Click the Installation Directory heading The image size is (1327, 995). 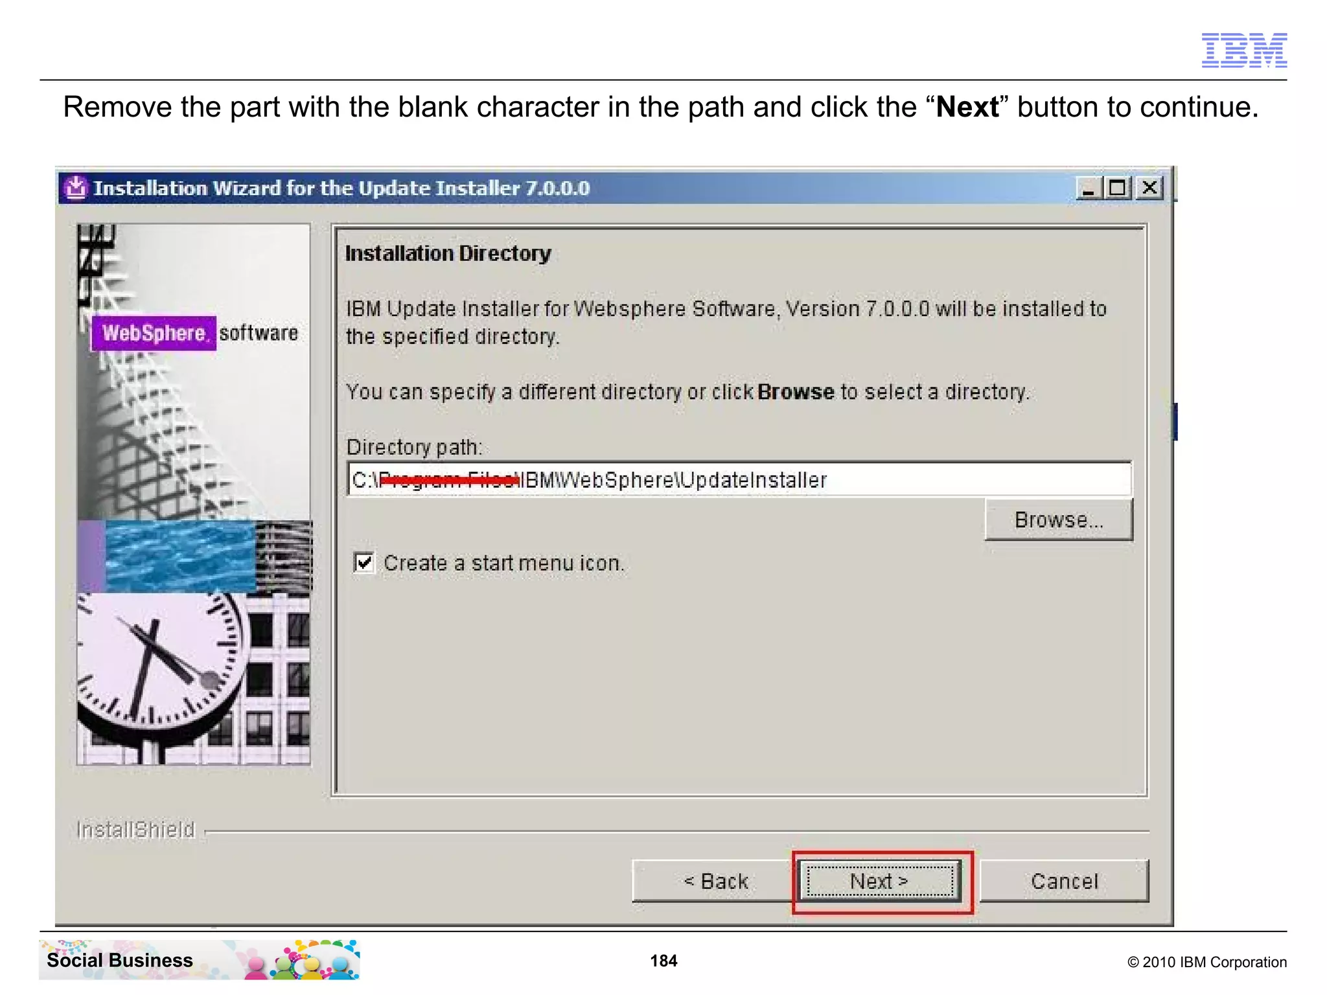448,253
